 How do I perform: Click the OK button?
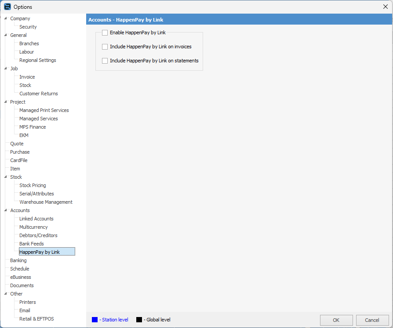coord(336,320)
